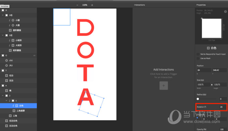Click the Radius slider handle
The image size is (228, 131).
click(x=198, y=99)
